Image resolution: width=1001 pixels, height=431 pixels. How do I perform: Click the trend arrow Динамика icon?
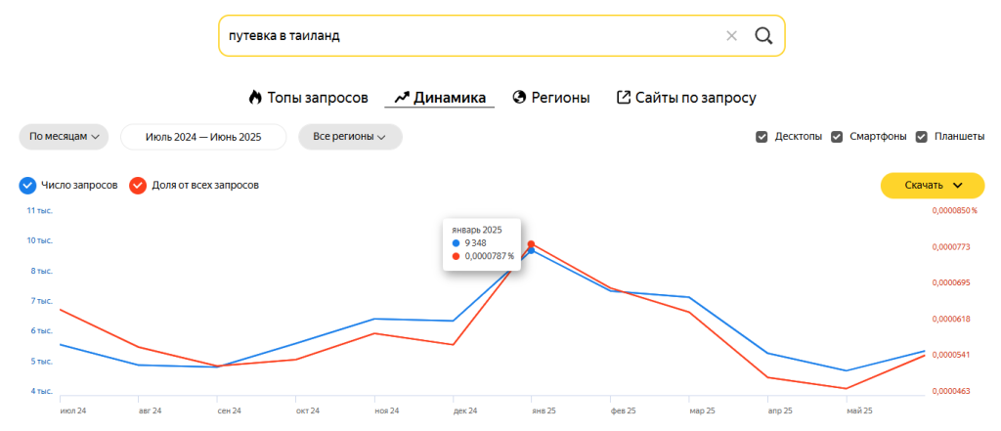tap(401, 98)
